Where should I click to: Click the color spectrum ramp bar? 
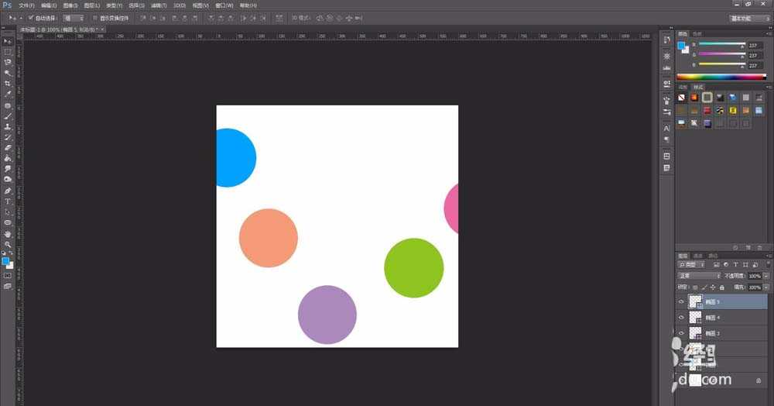coord(720,77)
